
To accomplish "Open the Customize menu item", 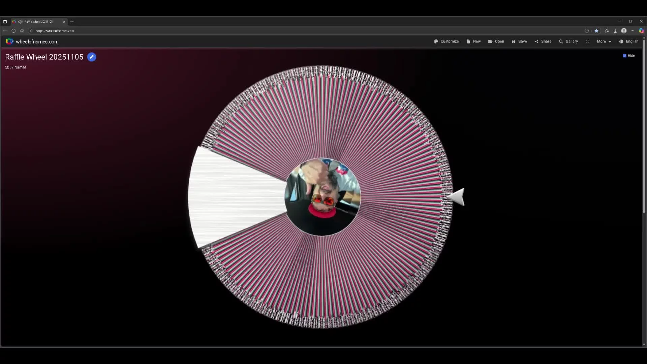I will point(446,41).
